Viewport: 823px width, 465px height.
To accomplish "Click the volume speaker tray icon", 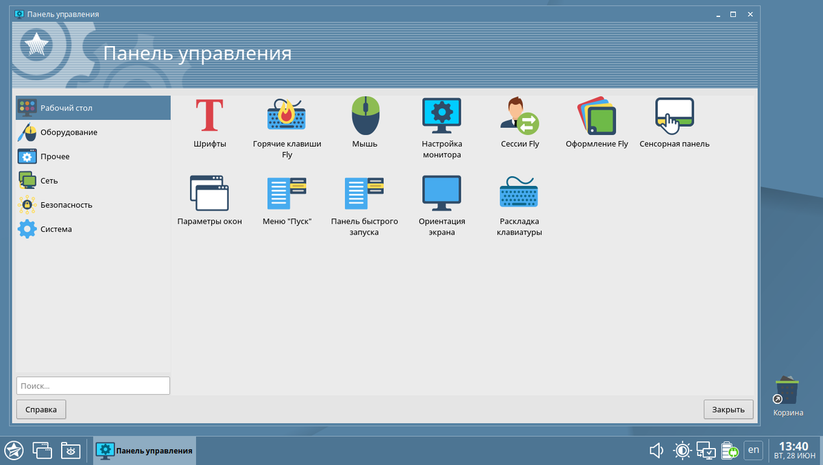I will click(656, 450).
